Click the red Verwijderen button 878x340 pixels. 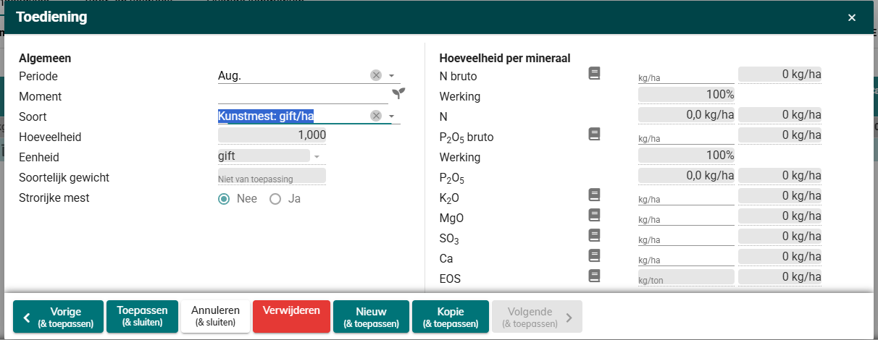(x=291, y=316)
